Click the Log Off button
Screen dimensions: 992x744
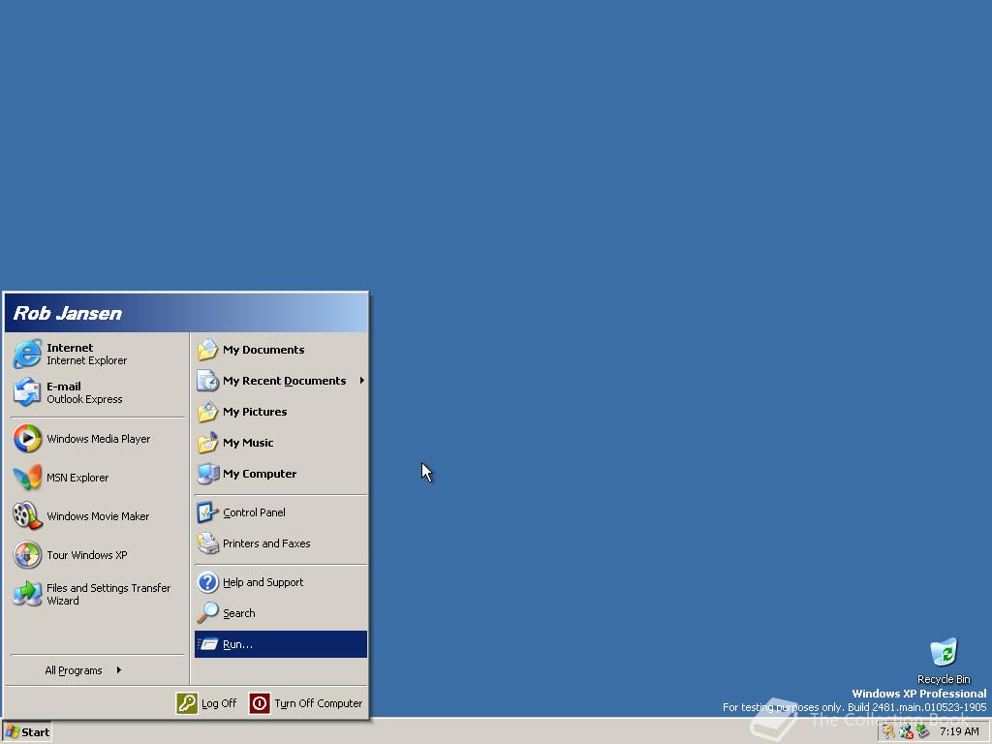click(207, 703)
